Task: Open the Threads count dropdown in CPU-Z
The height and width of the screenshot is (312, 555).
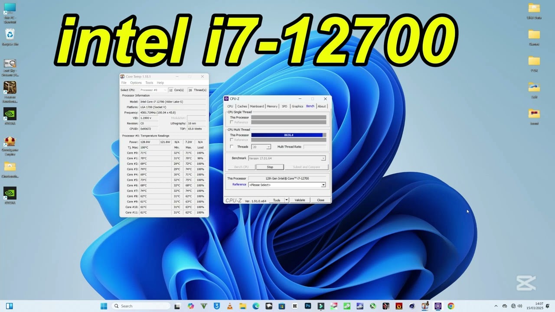Action: click(261, 147)
